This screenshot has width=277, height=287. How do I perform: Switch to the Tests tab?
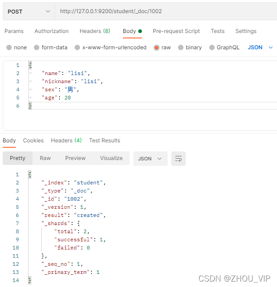tap(217, 31)
